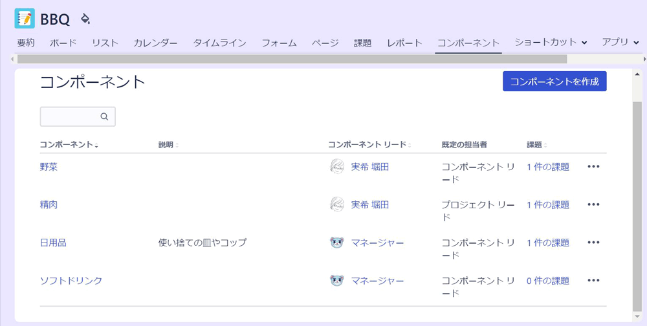
Task: Click the プロジェクト リード assignee text
Action: (x=478, y=211)
